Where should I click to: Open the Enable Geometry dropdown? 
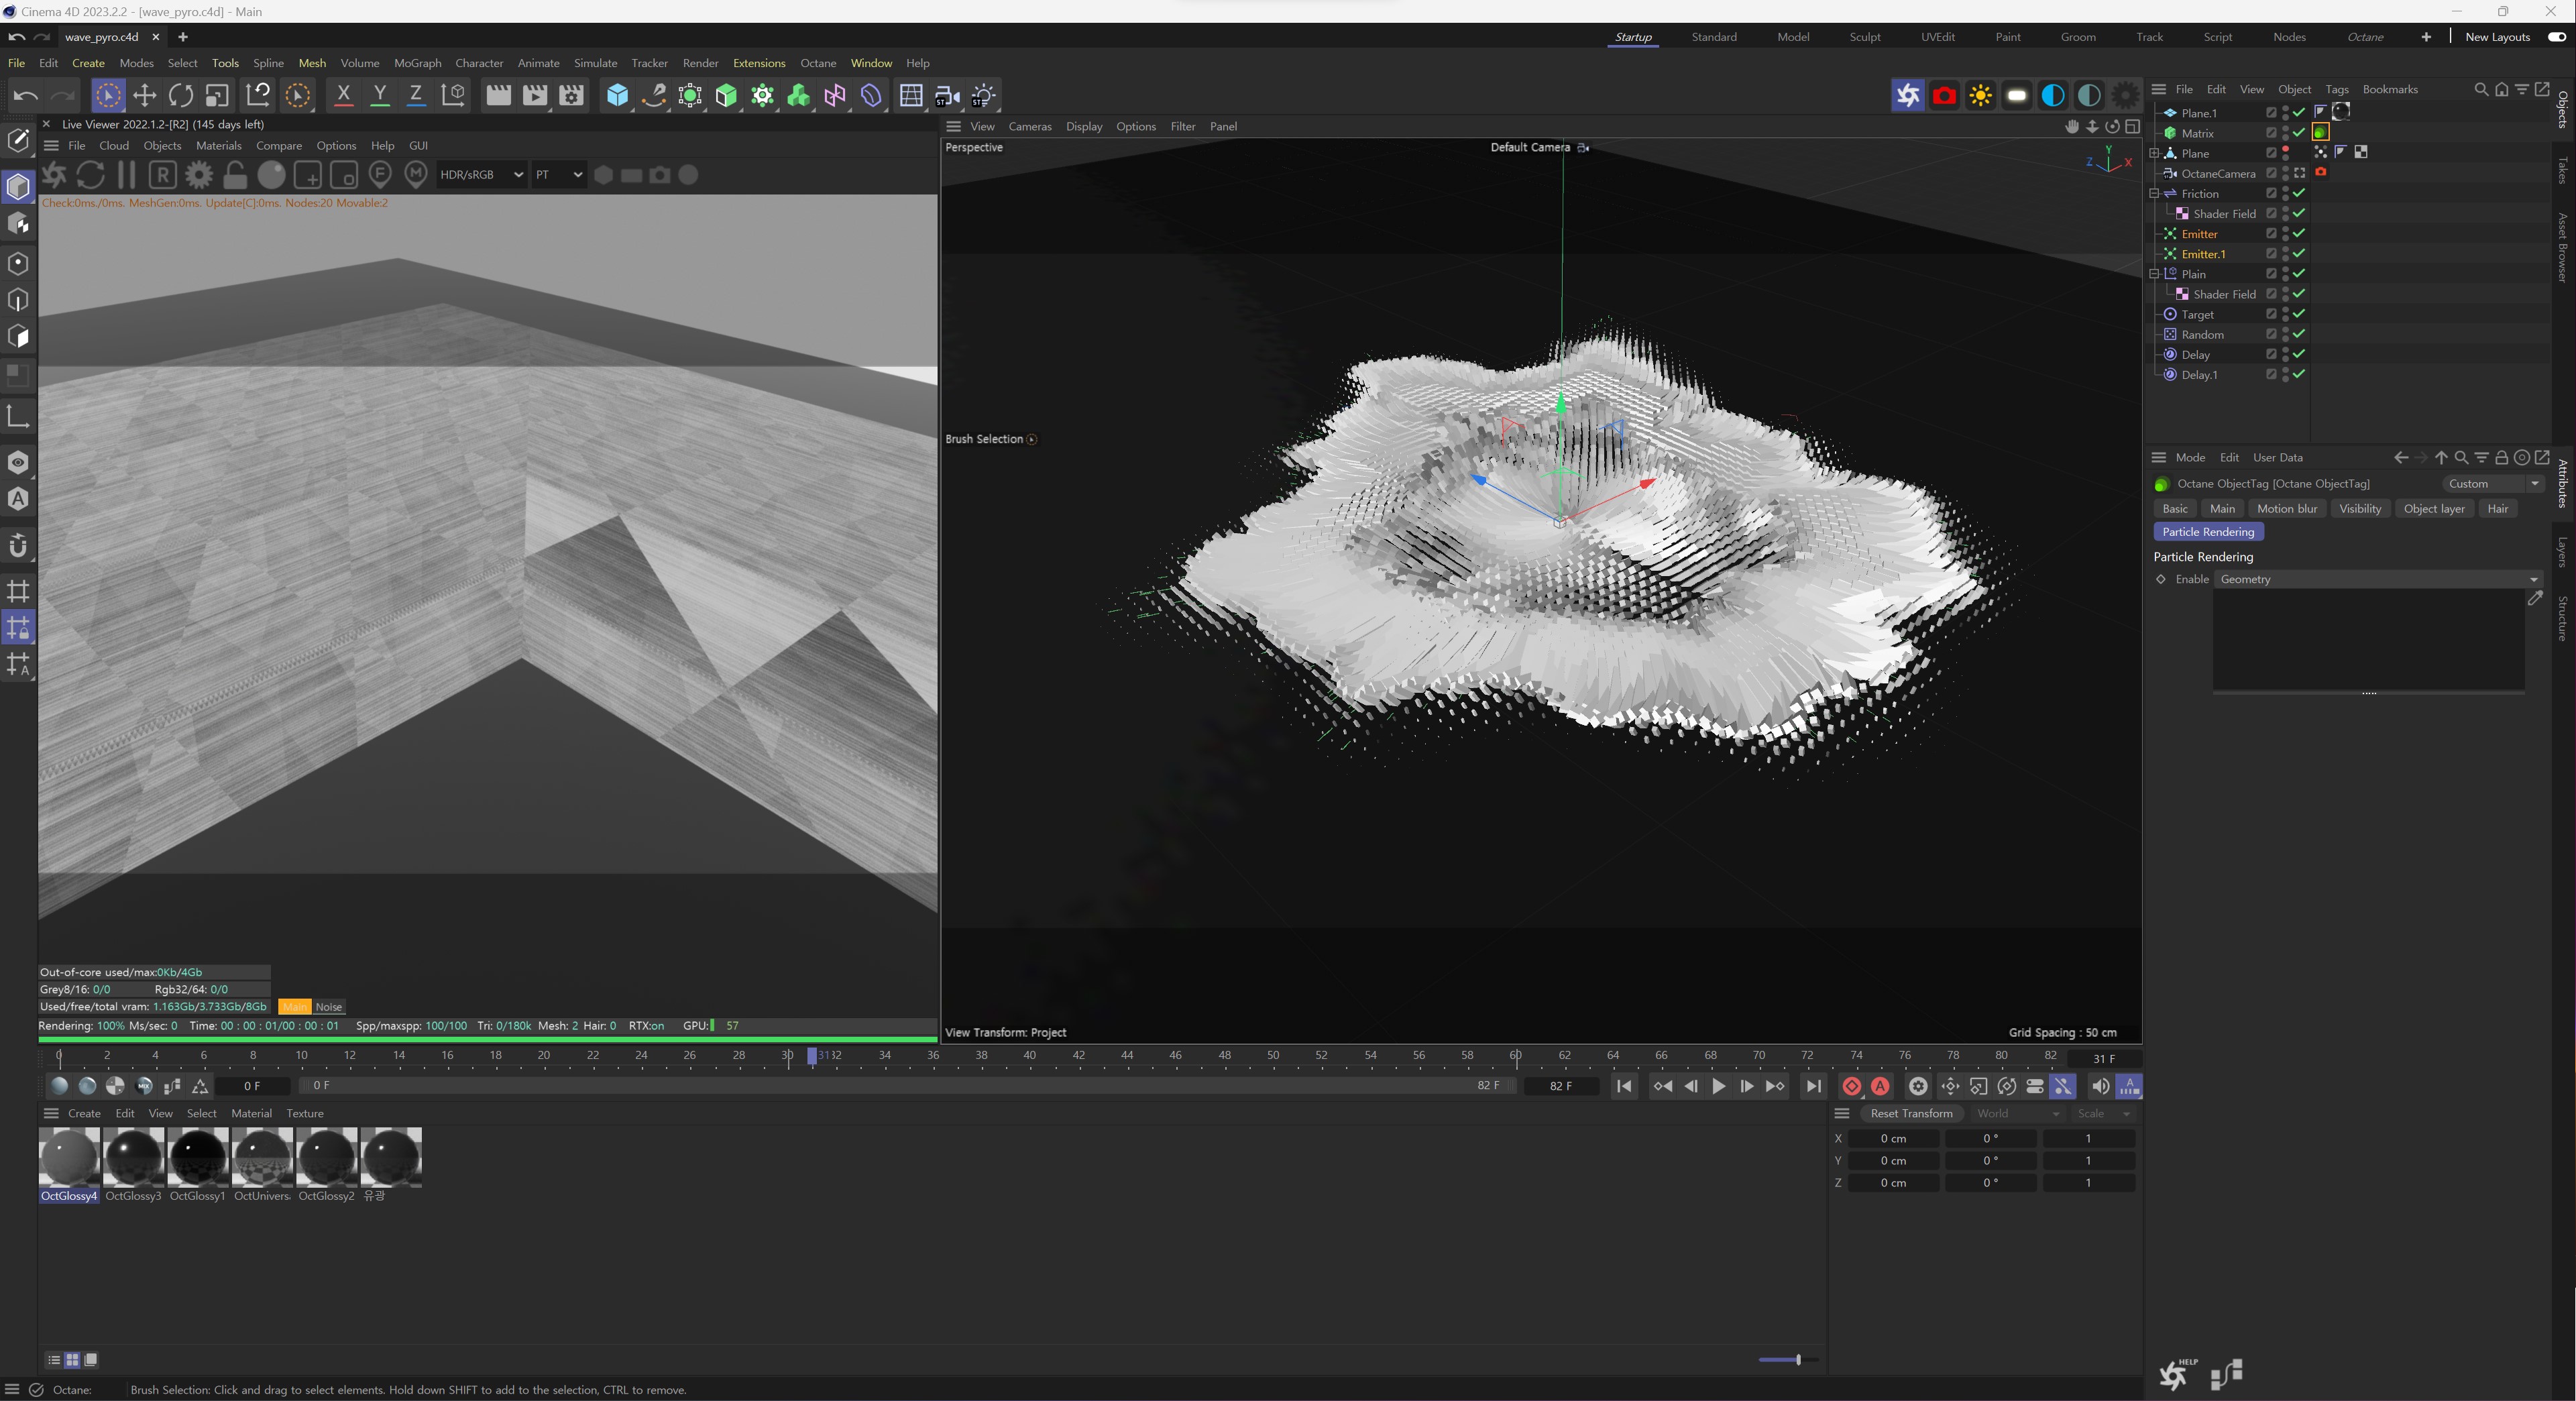2377,579
